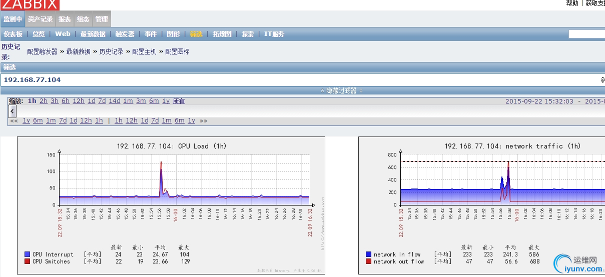Viewport: 605px width, 277px height.
Task: Open 事件 submenu item
Action: pos(151,34)
